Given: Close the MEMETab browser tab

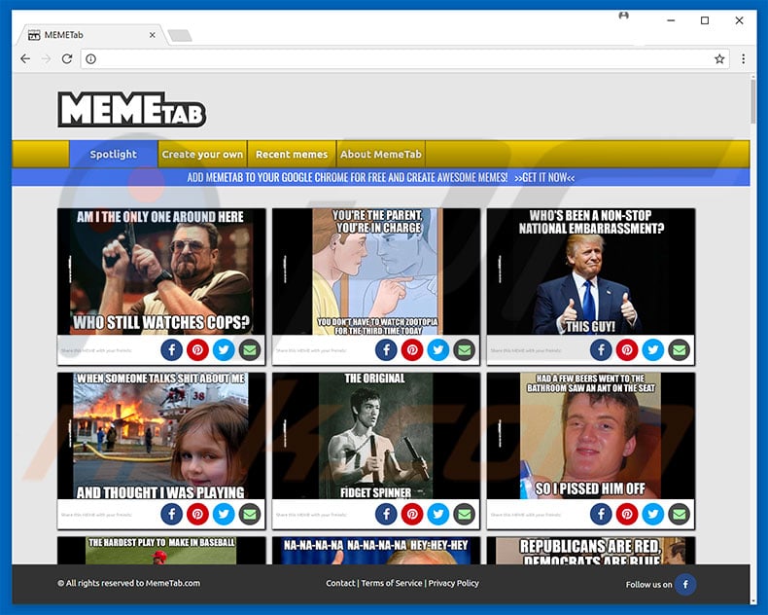Looking at the screenshot, I should pos(153,35).
